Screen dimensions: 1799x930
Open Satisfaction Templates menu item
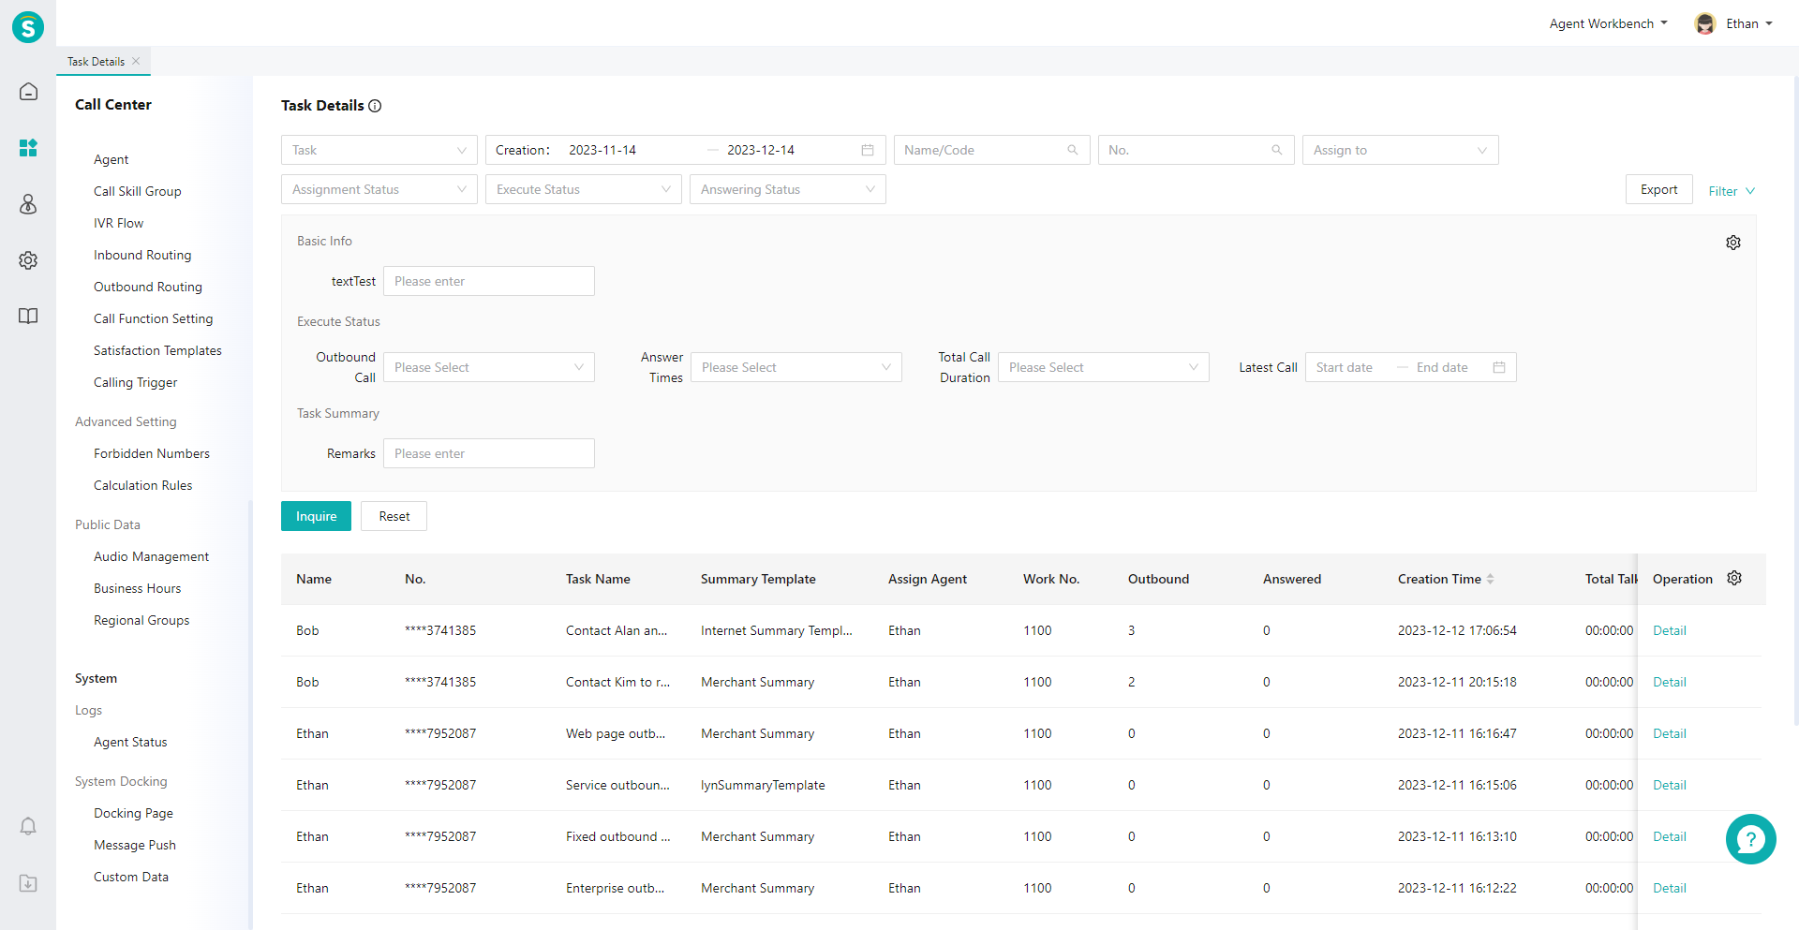coord(157,350)
